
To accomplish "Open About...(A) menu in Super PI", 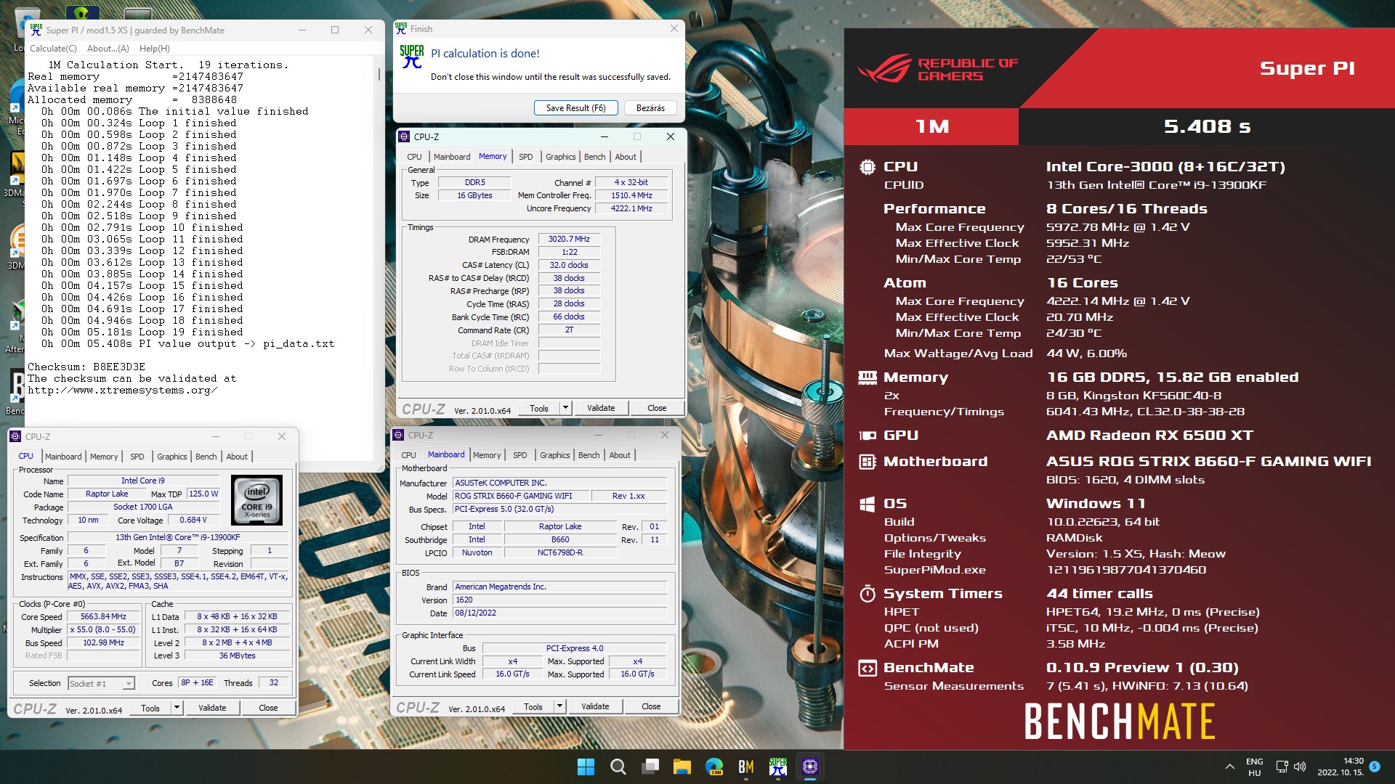I will 108,49.
